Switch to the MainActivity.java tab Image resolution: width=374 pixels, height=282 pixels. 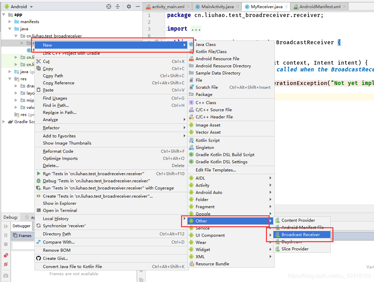217,7
